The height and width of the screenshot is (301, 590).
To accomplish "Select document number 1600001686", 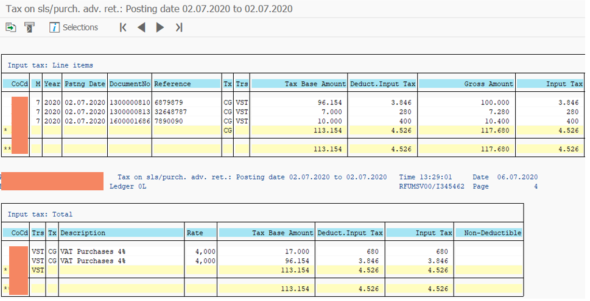I will (130, 121).
